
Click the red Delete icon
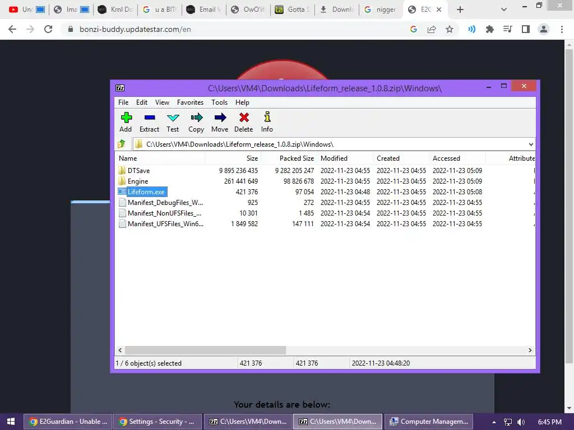coord(244,118)
